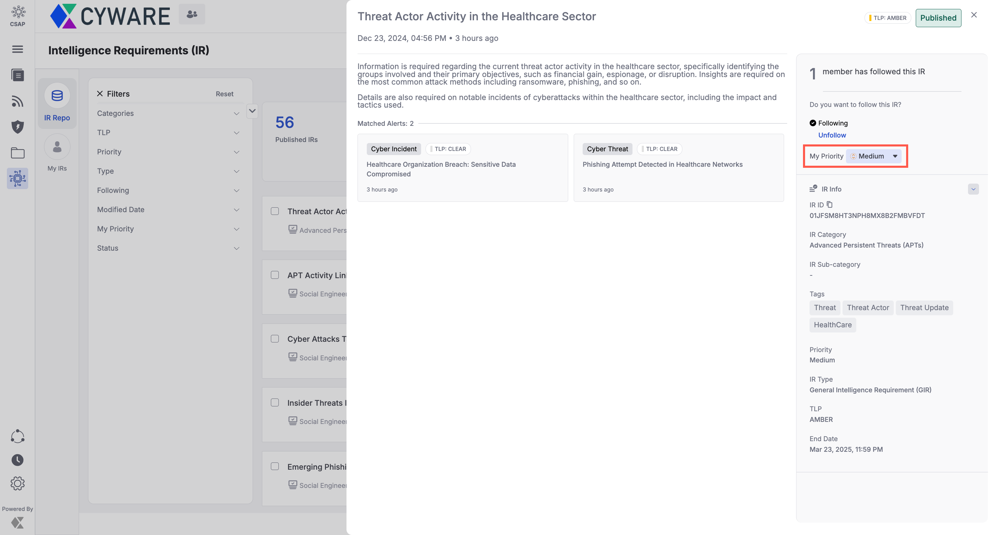Tick the Insider Threats IR checkbox
The image size is (990, 535).
275,402
